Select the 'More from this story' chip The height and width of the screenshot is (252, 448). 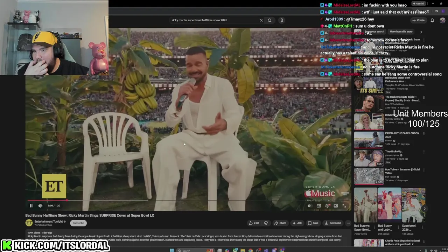[401, 31]
